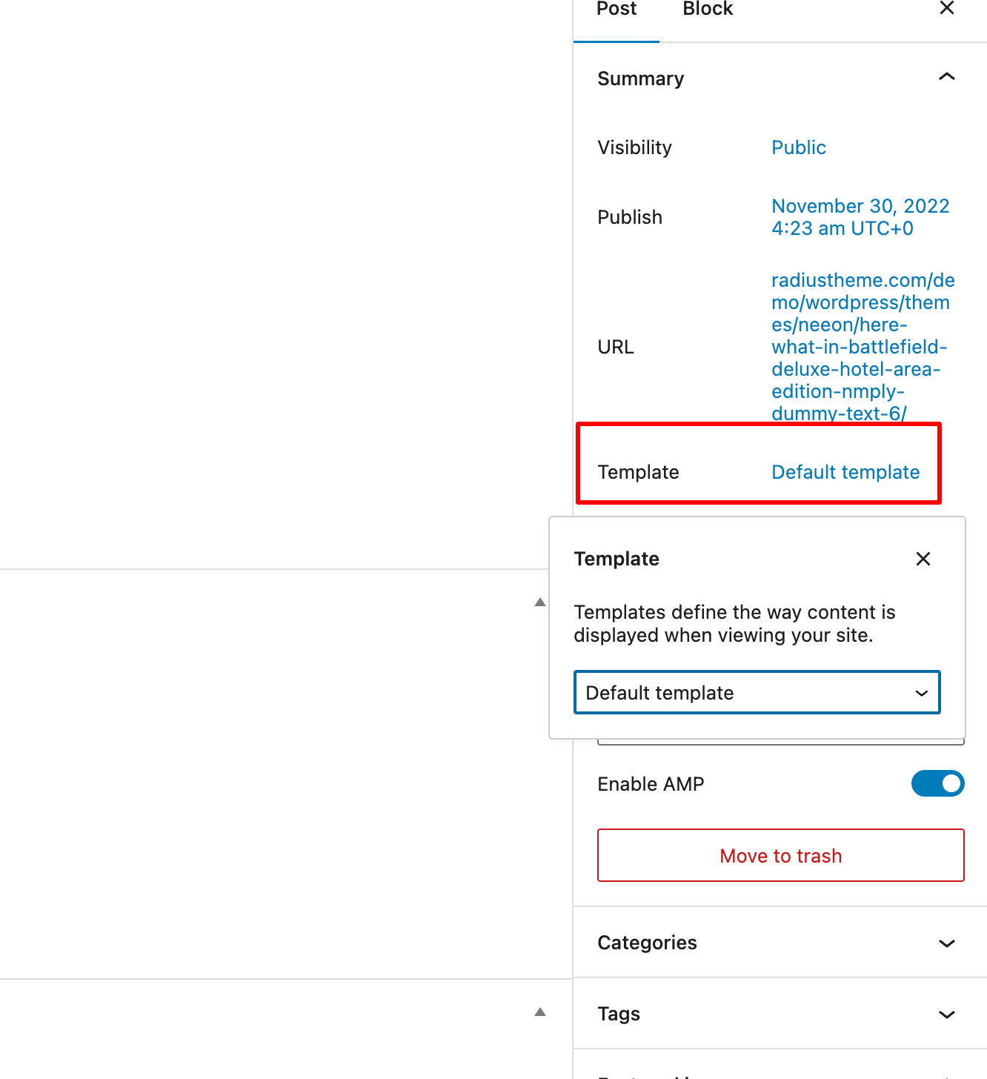Image resolution: width=987 pixels, height=1079 pixels.
Task: Click the Categories heading text
Action: pyautogui.click(x=647, y=943)
